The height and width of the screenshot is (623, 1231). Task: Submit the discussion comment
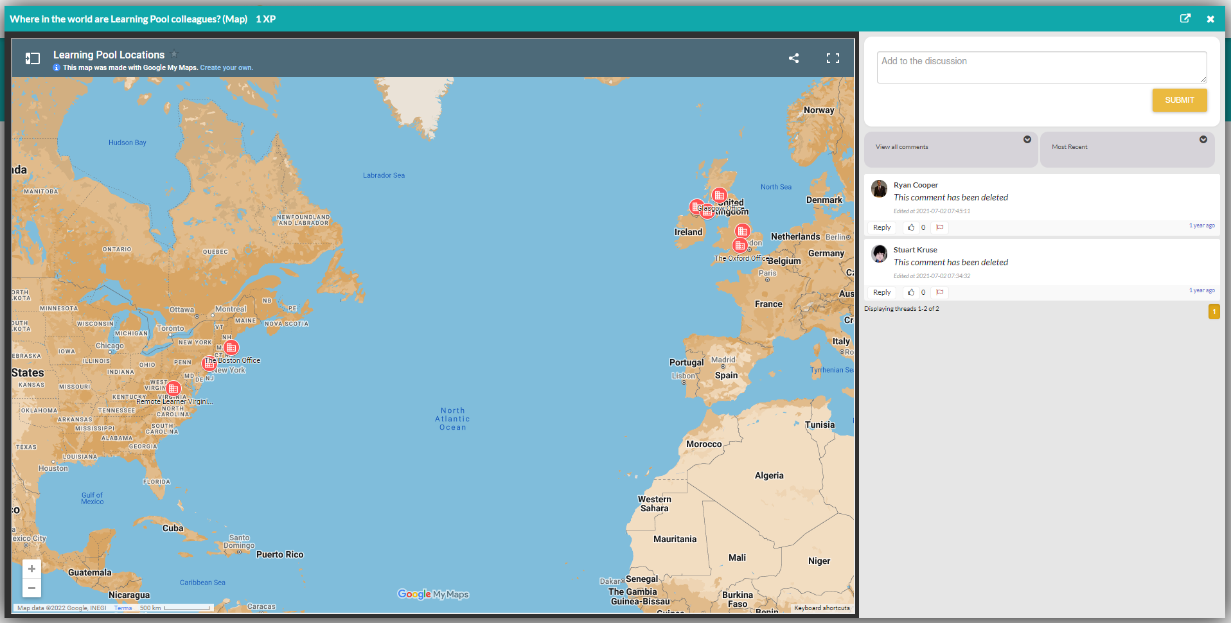tap(1179, 100)
